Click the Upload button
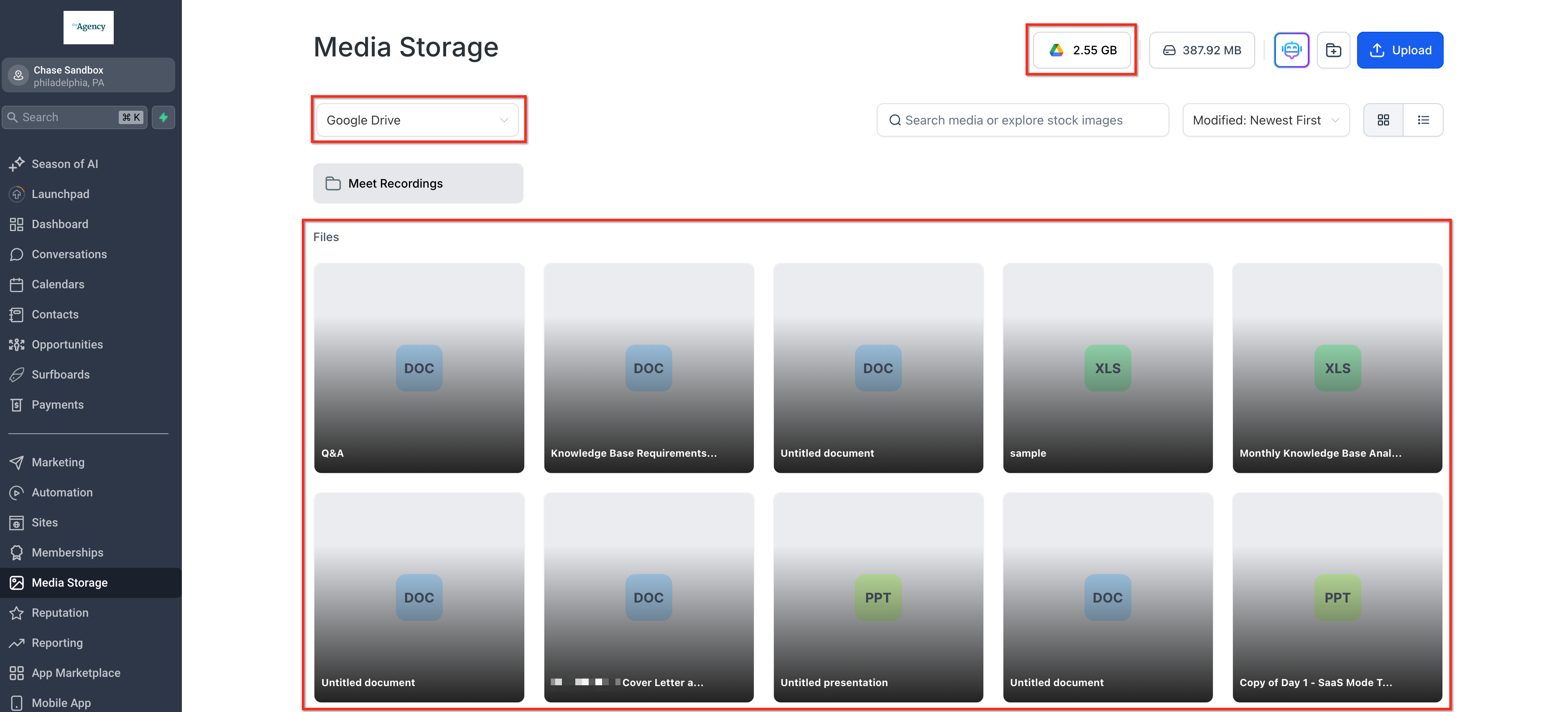This screenshot has height=712, width=1567. click(1399, 50)
